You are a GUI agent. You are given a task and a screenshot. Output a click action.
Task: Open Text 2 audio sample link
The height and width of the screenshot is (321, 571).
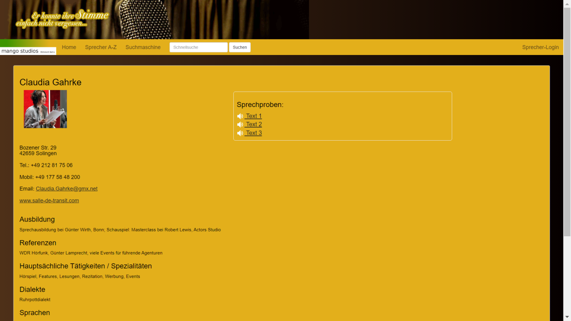click(253, 124)
